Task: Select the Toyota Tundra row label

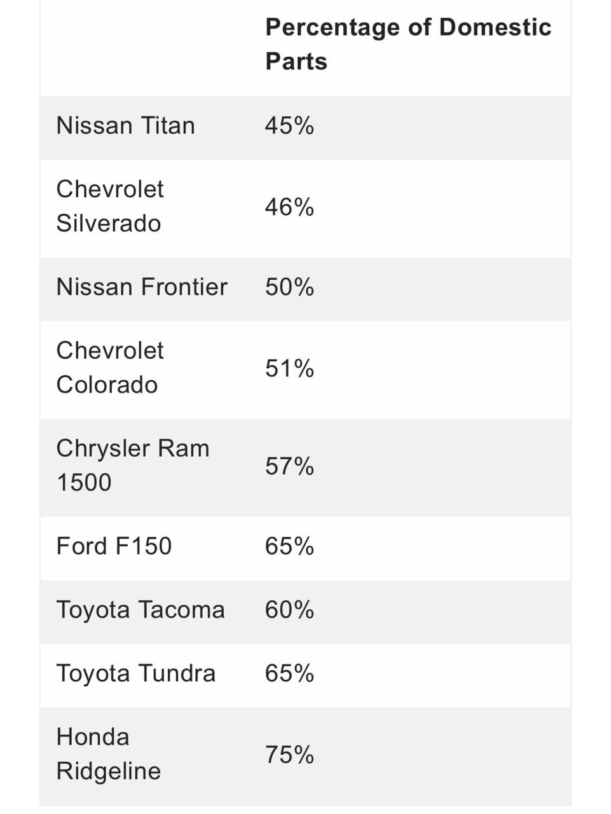Action: (x=136, y=673)
